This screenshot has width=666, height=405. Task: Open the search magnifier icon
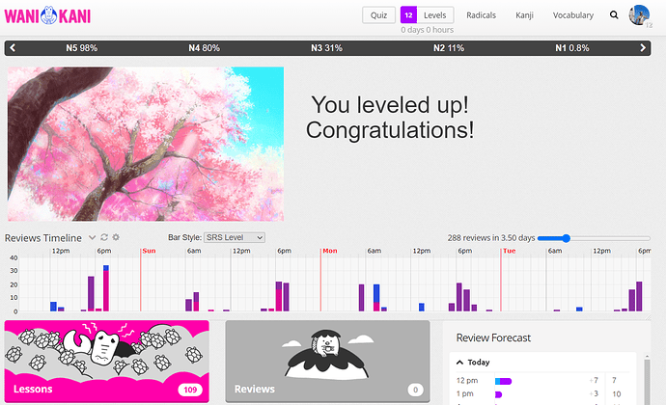[614, 14]
